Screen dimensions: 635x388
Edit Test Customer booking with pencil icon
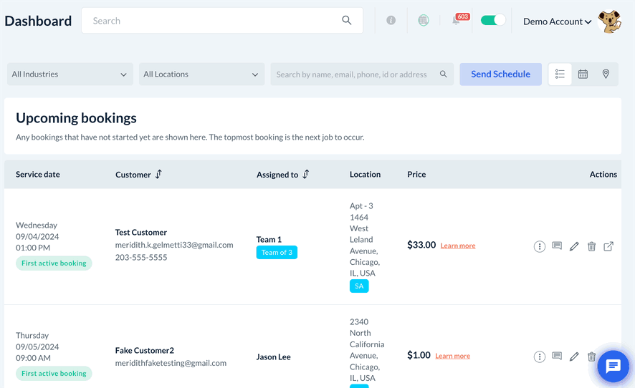574,246
